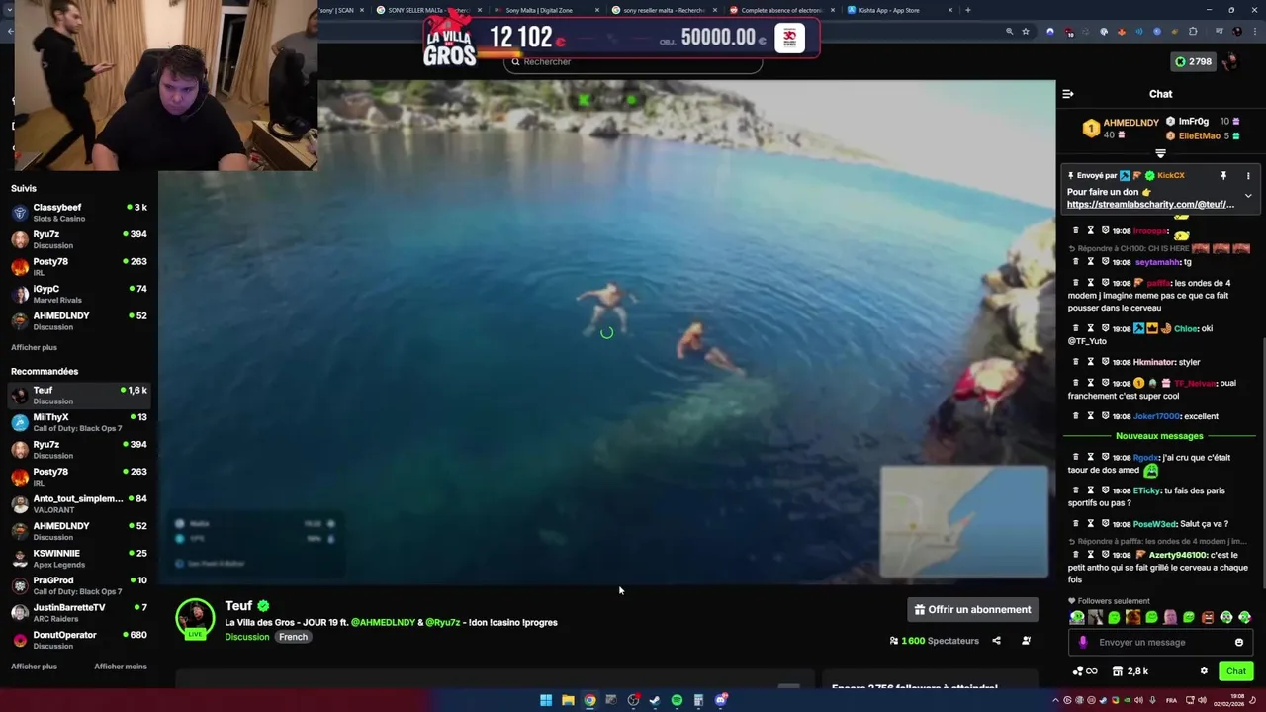Unpin the pinned KickCX message

[1223, 175]
